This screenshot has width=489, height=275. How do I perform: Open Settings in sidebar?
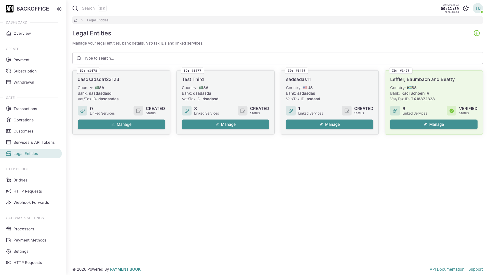[31, 251]
